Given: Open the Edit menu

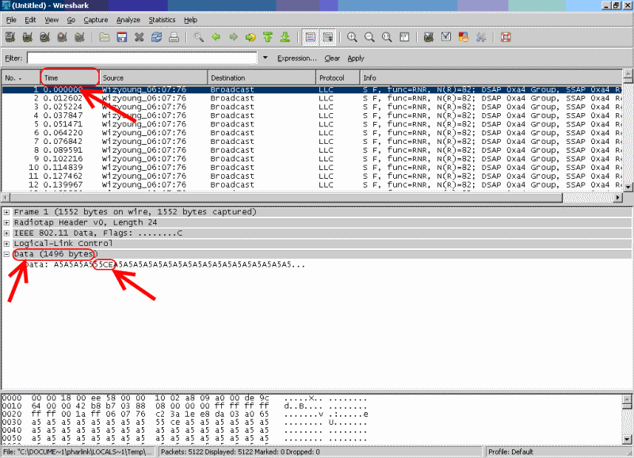Looking at the screenshot, I should 30,20.
